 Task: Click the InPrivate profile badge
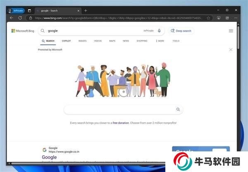click(x=16, y=10)
